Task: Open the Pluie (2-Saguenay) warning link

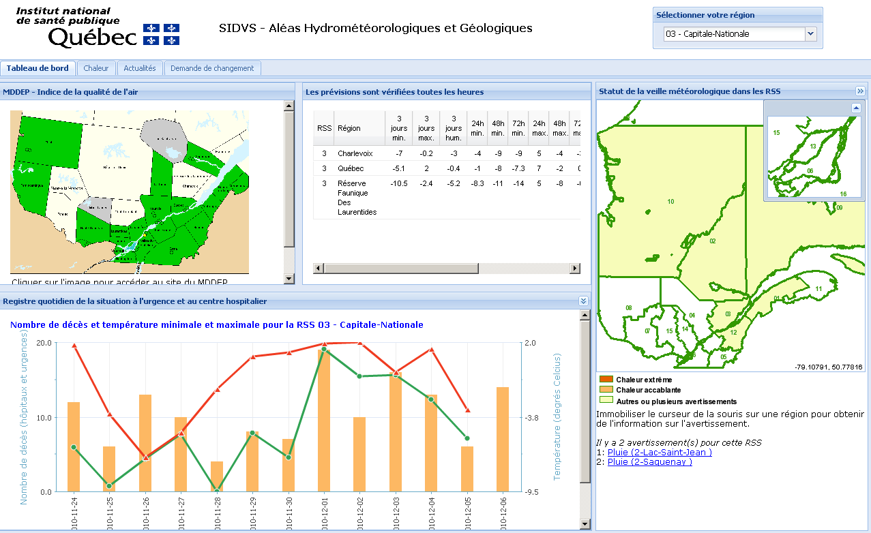Action: click(x=650, y=461)
